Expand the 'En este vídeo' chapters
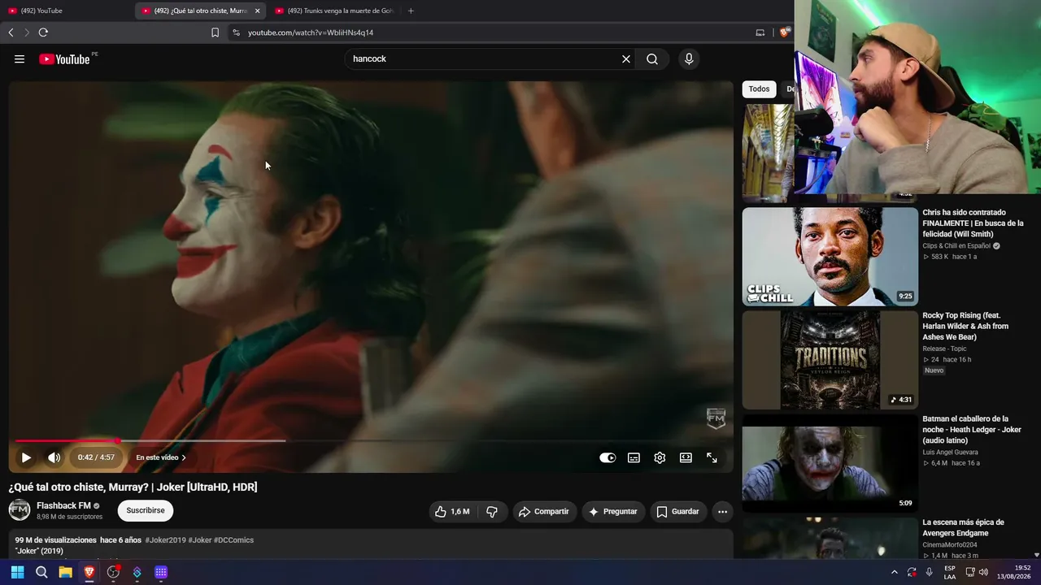This screenshot has height=585, width=1041. point(161,457)
